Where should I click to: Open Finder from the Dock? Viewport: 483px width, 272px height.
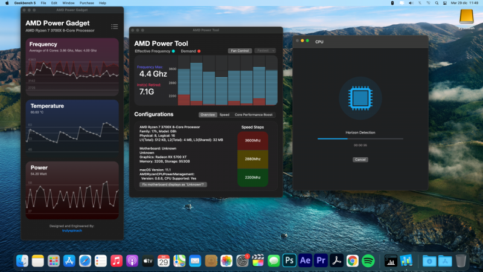pos(22,261)
